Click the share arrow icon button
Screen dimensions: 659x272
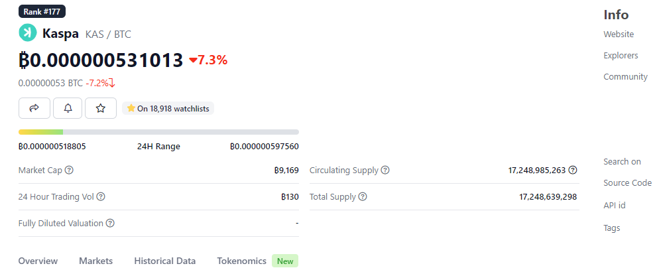point(34,108)
